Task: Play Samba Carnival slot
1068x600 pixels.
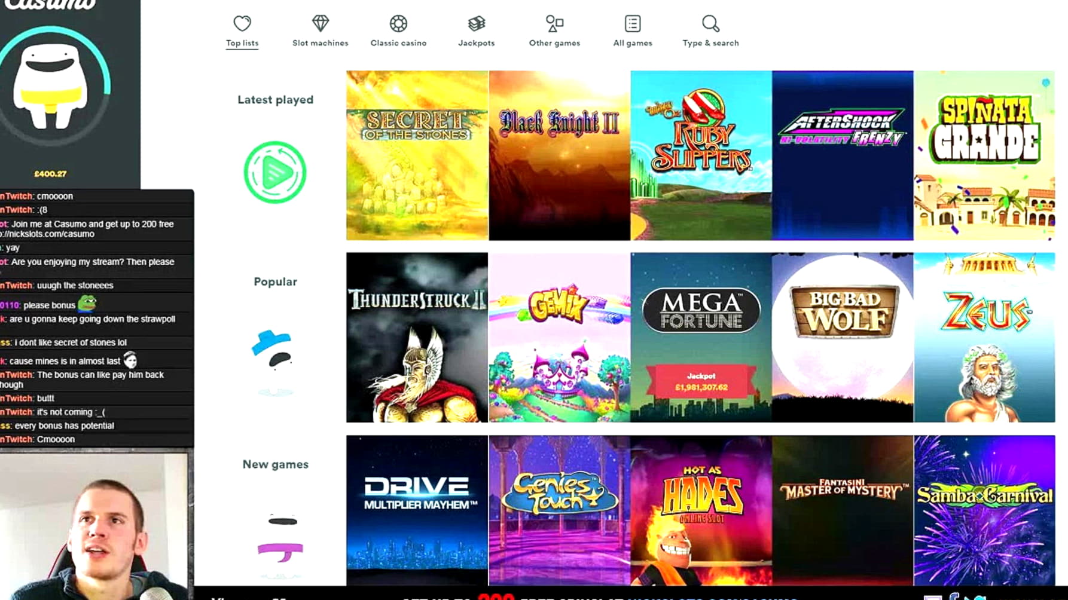Action: [984, 510]
